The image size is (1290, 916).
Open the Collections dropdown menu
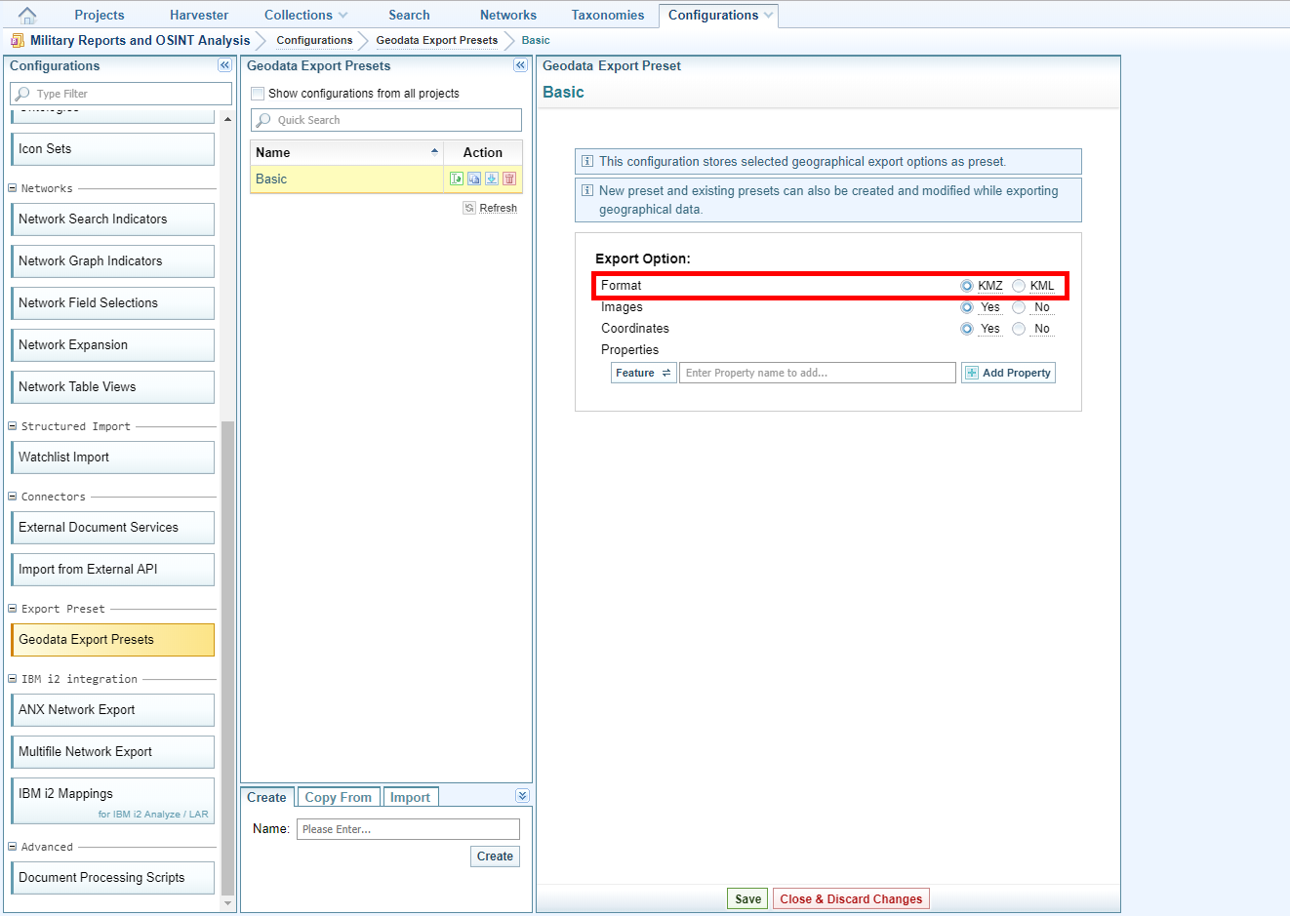(x=306, y=16)
